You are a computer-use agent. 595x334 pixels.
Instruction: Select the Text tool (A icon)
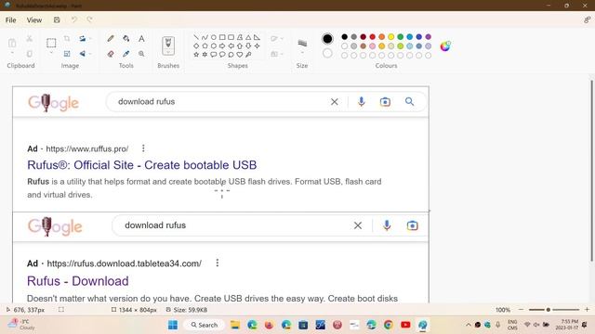pyautogui.click(x=141, y=38)
